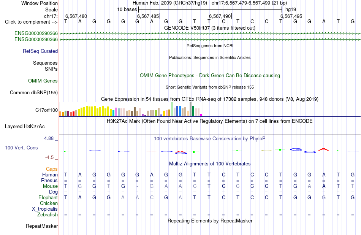The height and width of the screenshot is (235, 361).
Task: Click 'Multiz Alignments of 100 Vertebrates' title
Action: point(210,164)
